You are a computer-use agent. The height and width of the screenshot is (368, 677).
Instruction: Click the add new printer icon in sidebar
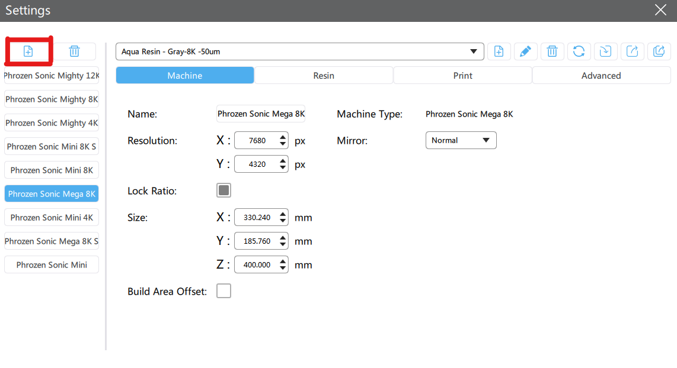[28, 51]
